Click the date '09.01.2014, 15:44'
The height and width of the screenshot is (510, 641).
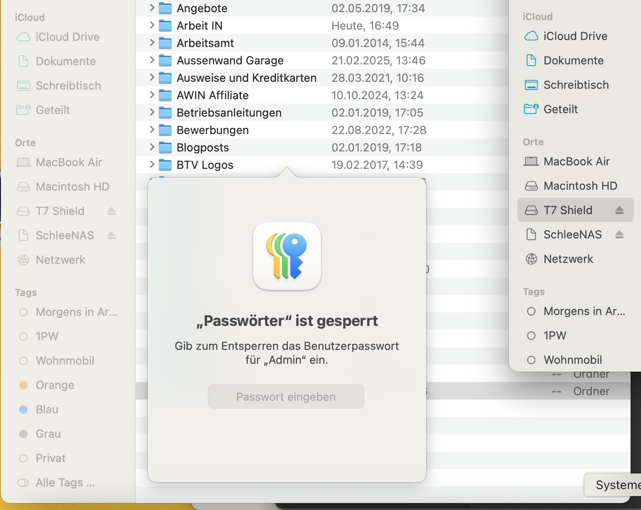tap(378, 43)
